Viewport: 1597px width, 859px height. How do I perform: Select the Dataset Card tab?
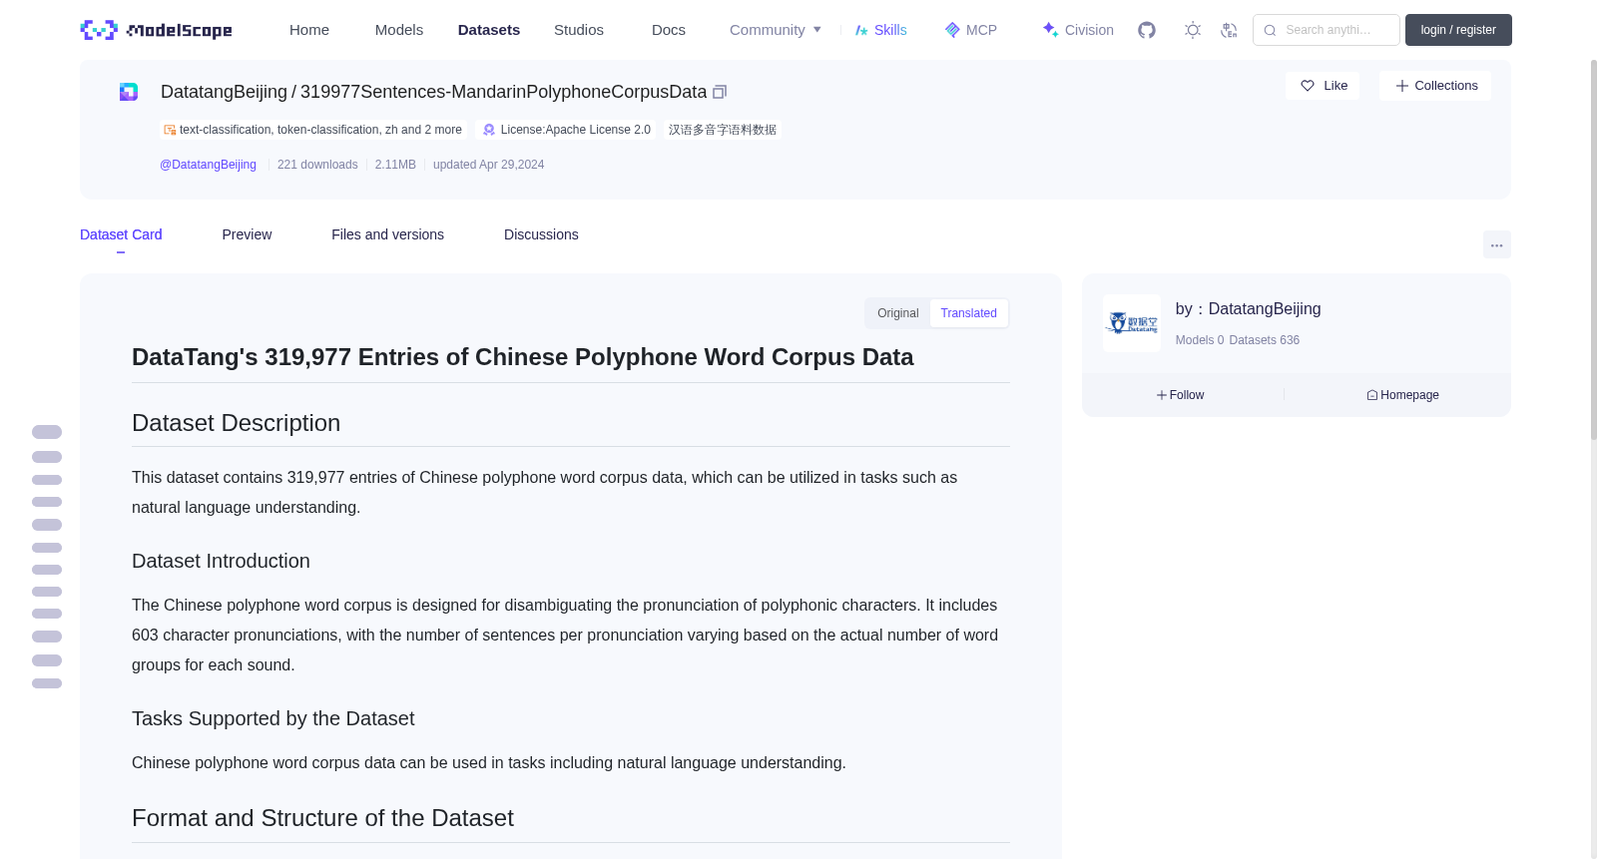121,234
